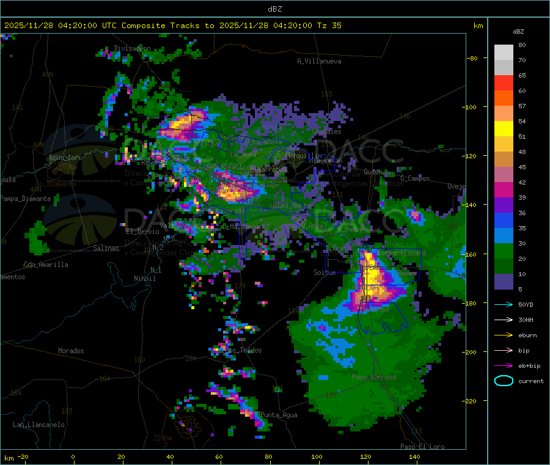This screenshot has height=465, width=550.
Task: Click the 'G_Campos' place label
Action: 416,178
